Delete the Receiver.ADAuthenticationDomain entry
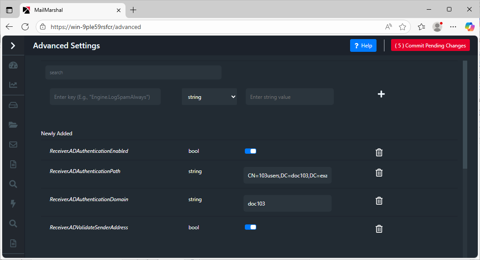Screen dimensions: 480x260 coord(379,201)
